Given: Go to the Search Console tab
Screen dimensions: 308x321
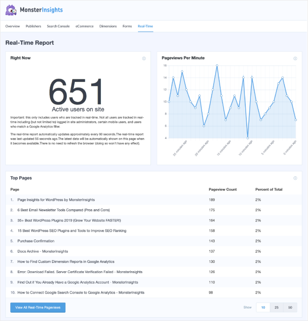Looking at the screenshot, I should (x=58, y=26).
